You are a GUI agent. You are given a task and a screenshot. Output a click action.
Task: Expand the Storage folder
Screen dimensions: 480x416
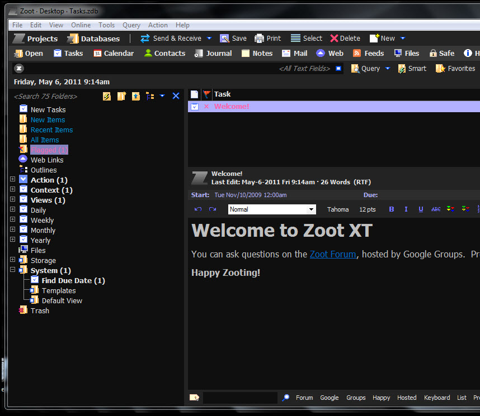pyautogui.click(x=12, y=260)
